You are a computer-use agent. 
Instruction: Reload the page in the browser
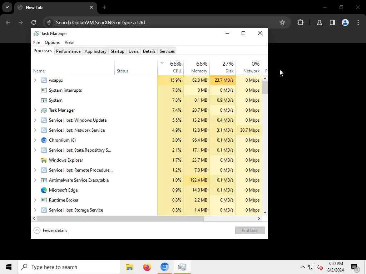tap(34, 22)
